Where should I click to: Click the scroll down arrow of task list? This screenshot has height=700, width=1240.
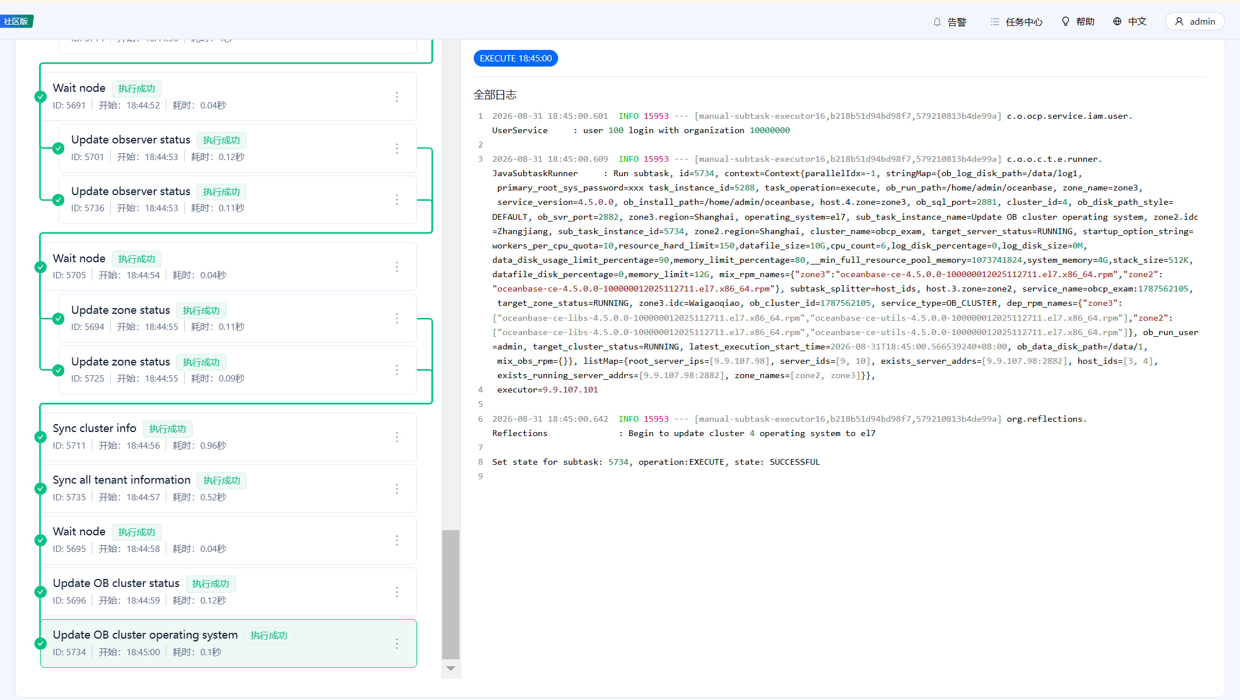coord(451,668)
